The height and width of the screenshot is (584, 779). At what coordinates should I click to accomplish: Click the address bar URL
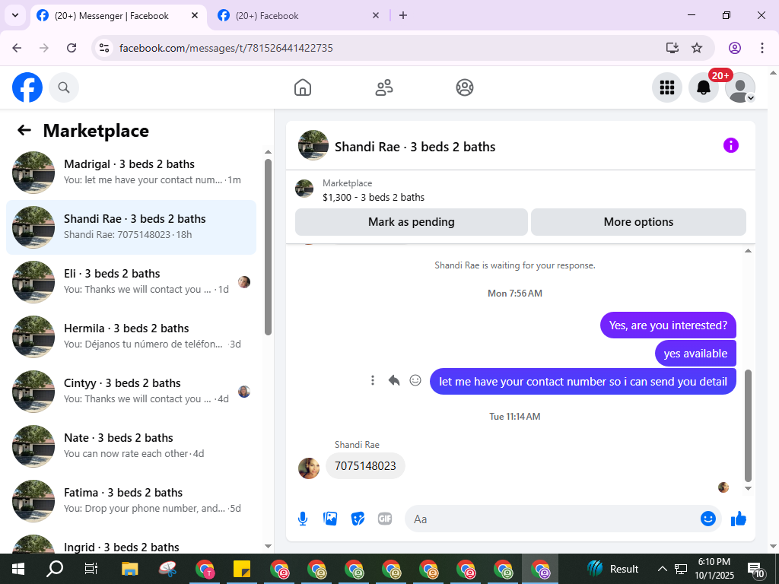click(x=226, y=48)
